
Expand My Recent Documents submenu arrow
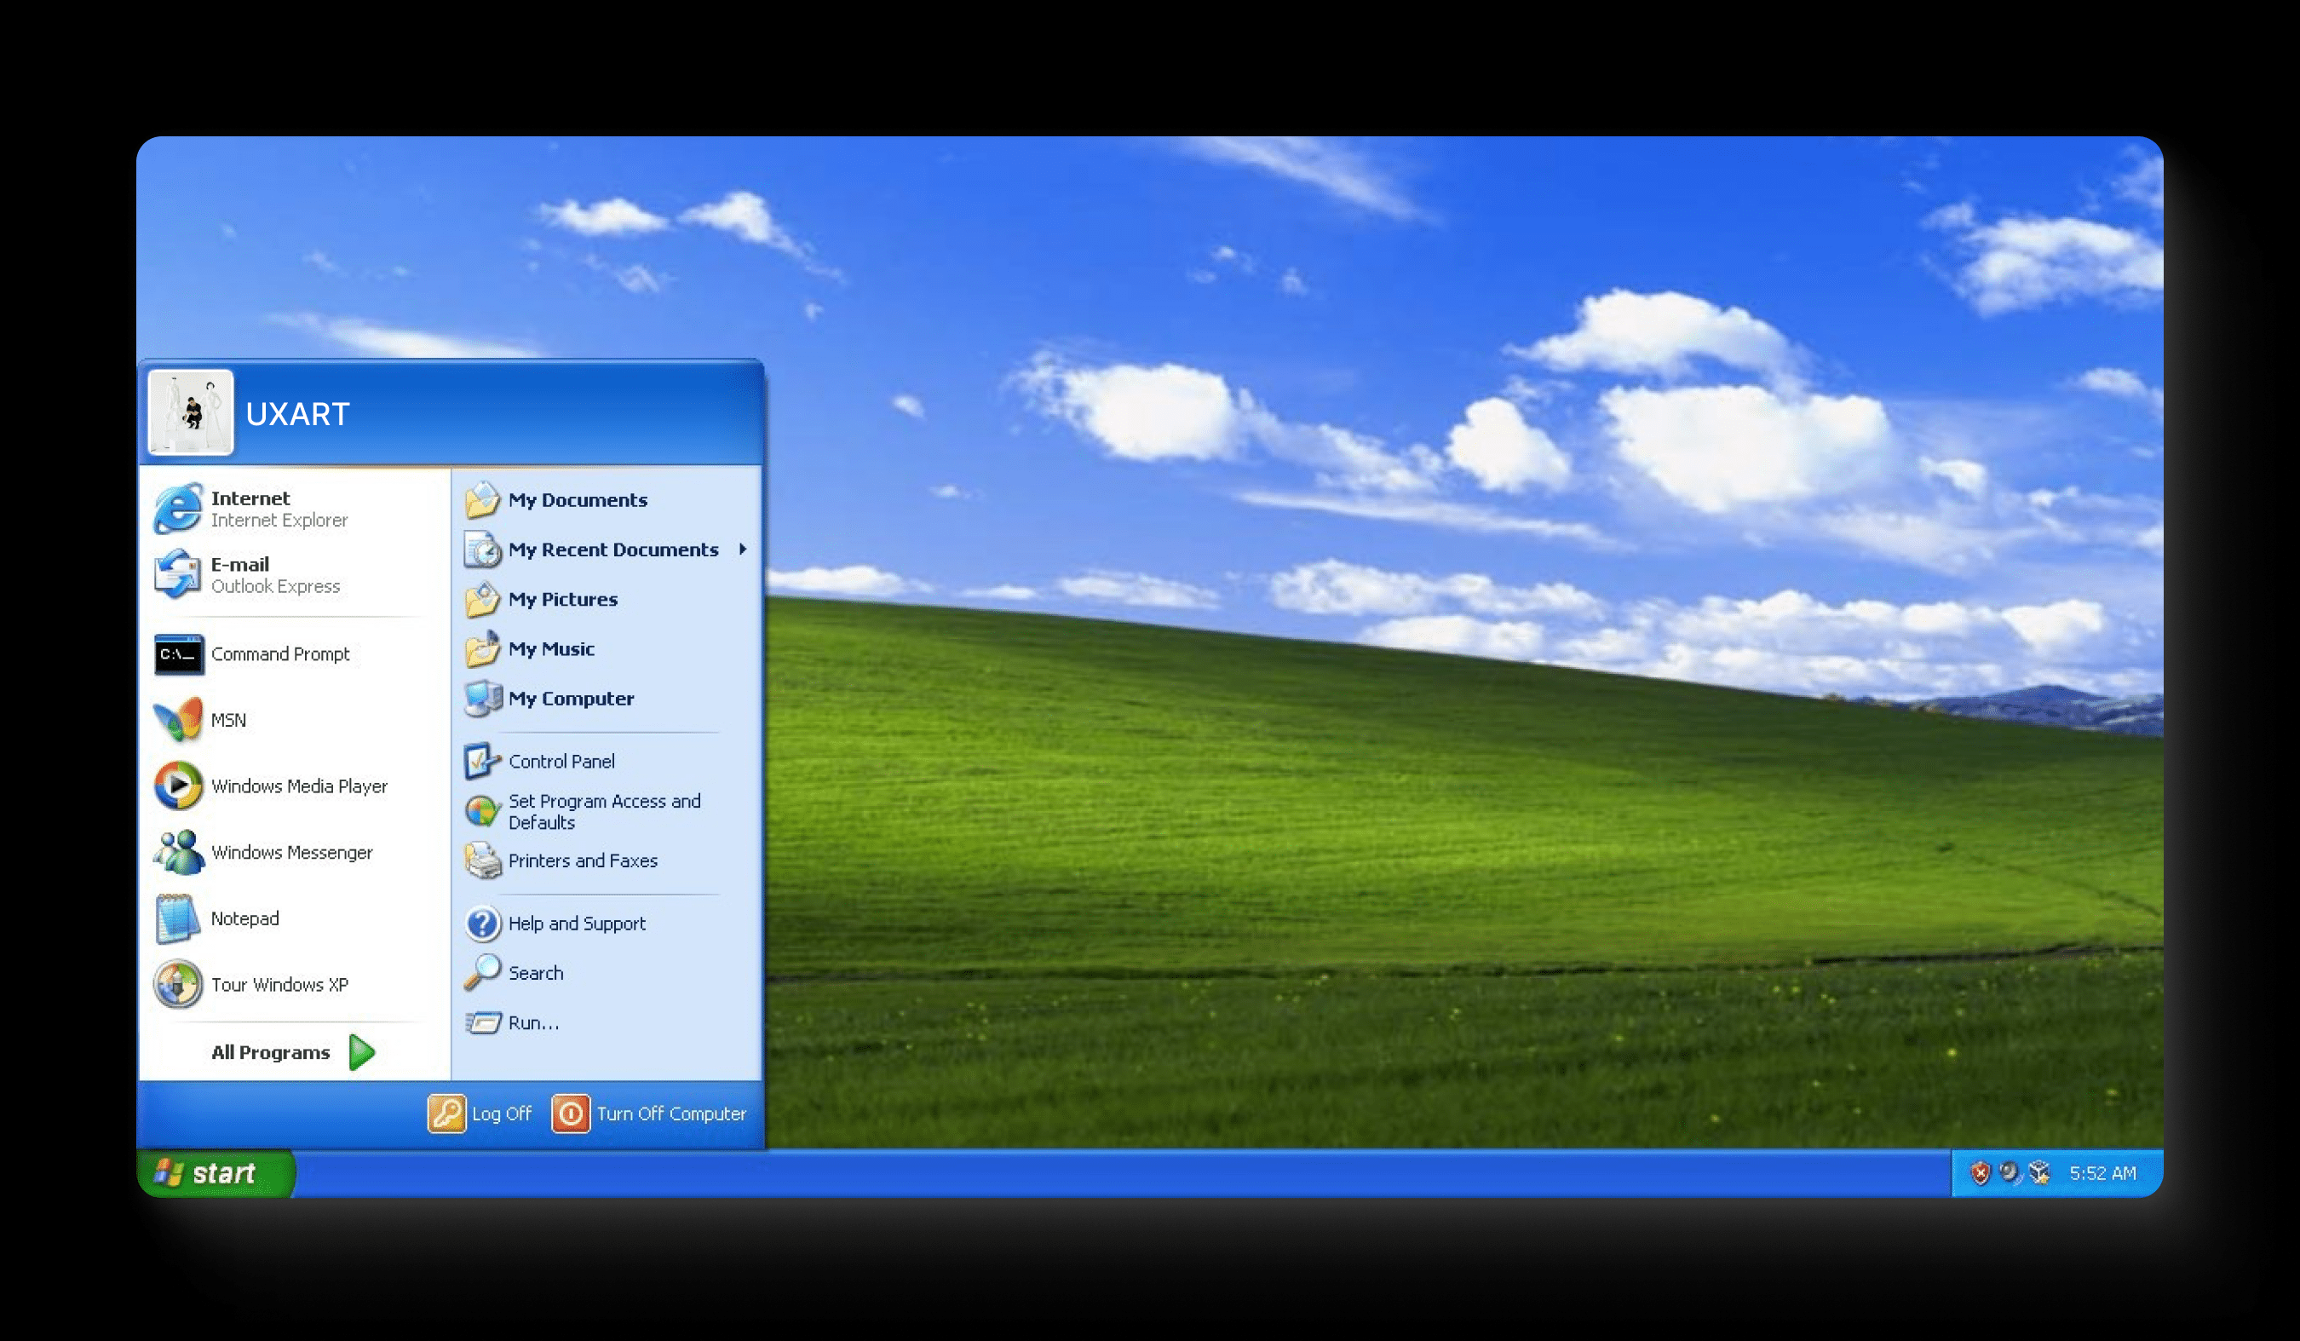(743, 550)
